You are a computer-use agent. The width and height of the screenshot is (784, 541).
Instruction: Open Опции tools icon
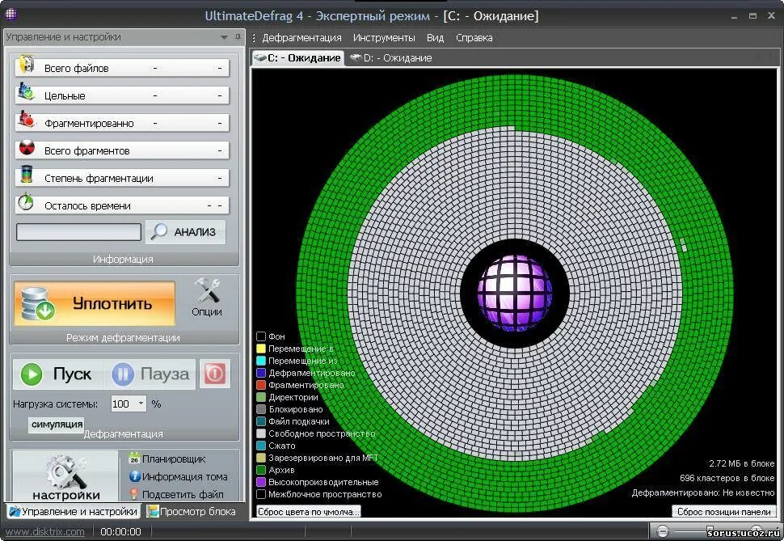[x=207, y=291]
